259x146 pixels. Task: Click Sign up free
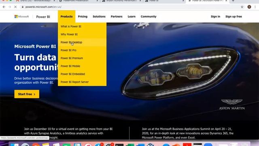tap(234, 17)
